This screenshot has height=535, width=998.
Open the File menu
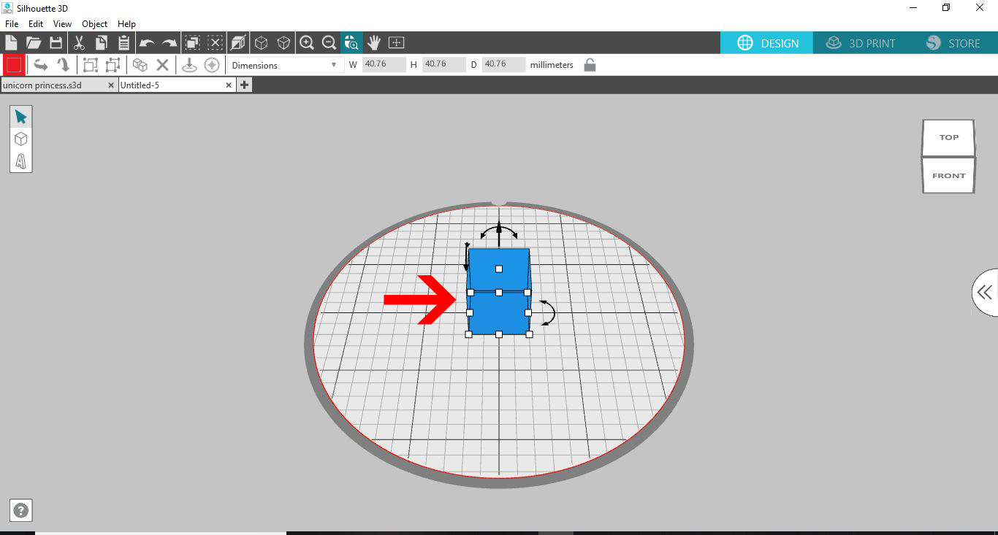click(x=12, y=24)
